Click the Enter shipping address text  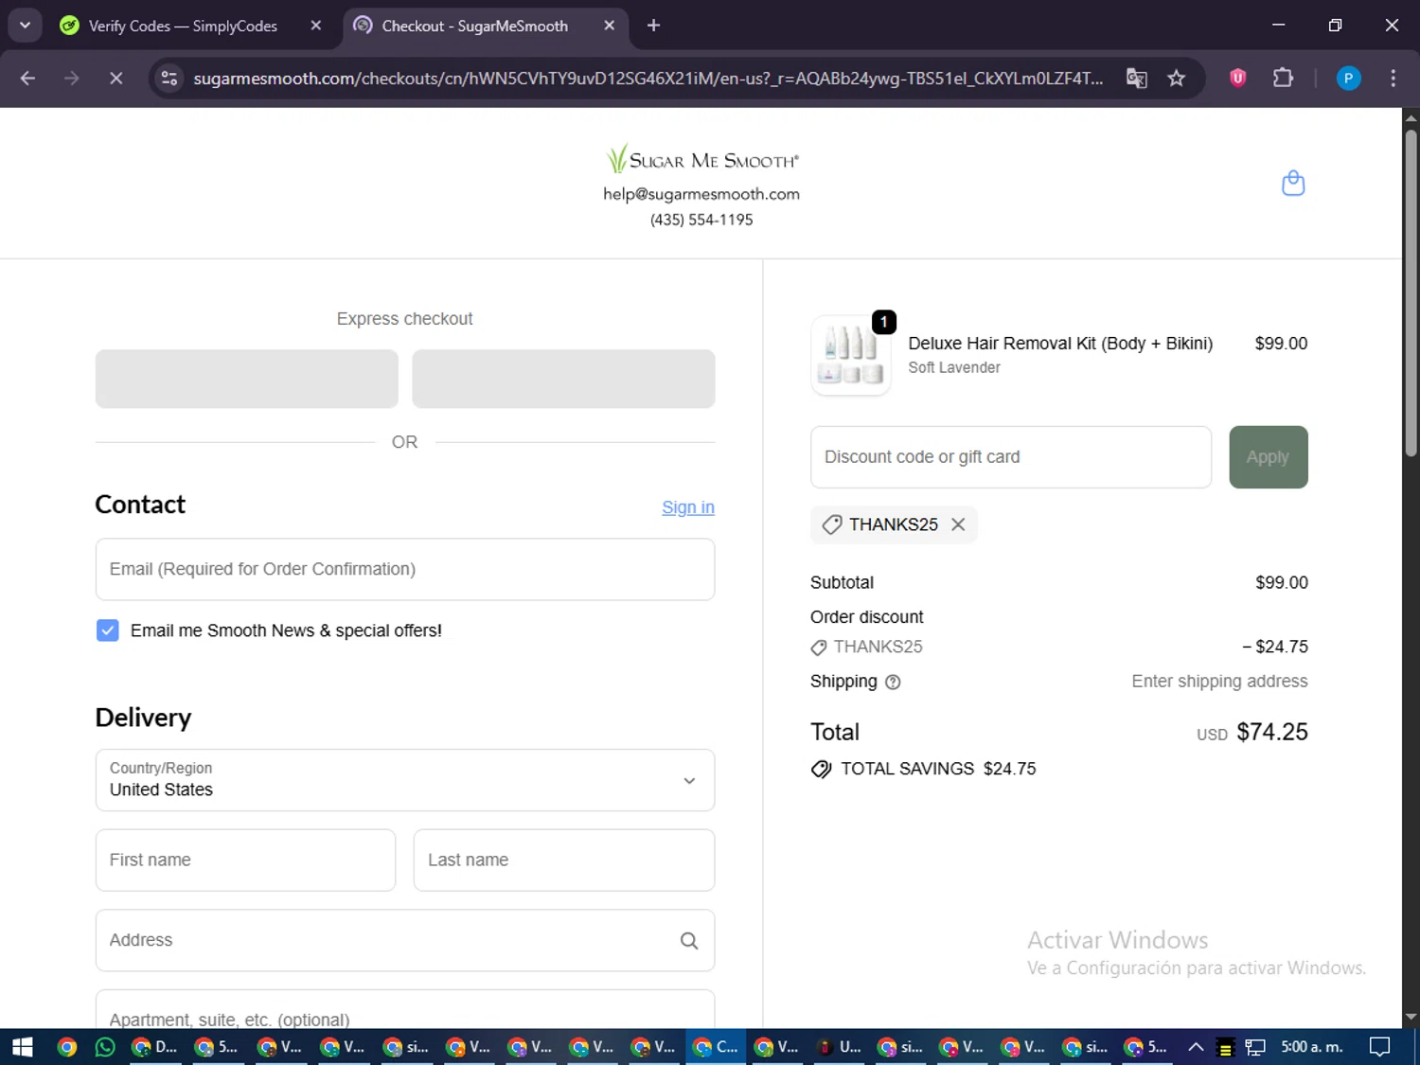[x=1219, y=682]
